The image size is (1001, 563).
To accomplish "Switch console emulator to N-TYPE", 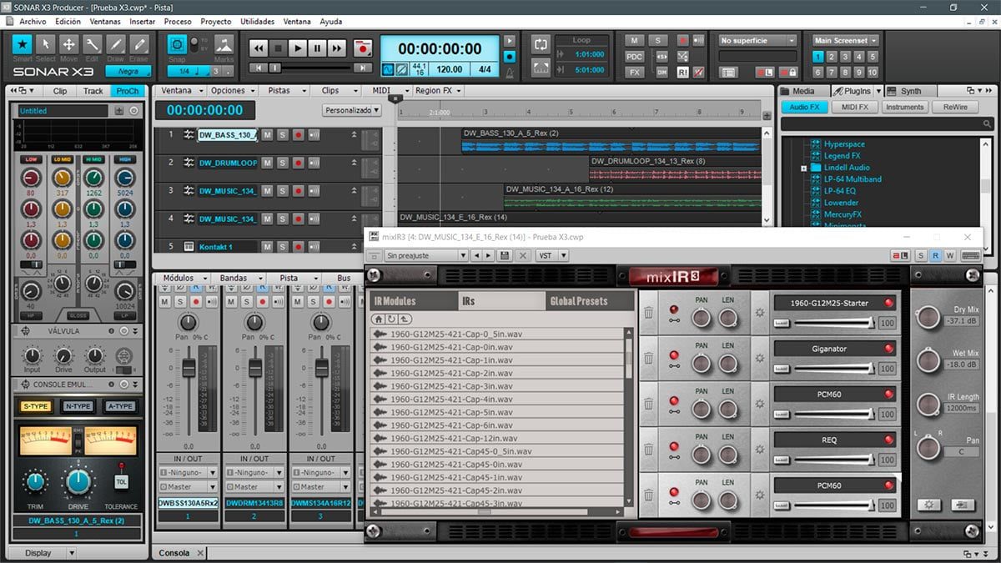I will click(77, 406).
